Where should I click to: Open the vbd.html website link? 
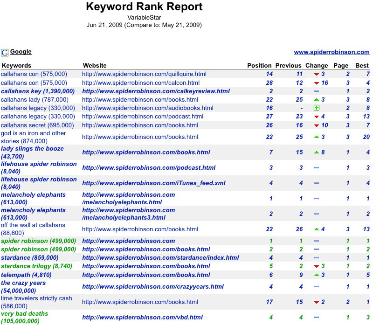[142, 317]
